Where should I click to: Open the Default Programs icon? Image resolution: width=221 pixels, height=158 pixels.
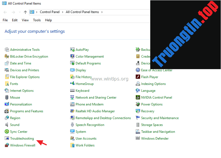coord(72,63)
